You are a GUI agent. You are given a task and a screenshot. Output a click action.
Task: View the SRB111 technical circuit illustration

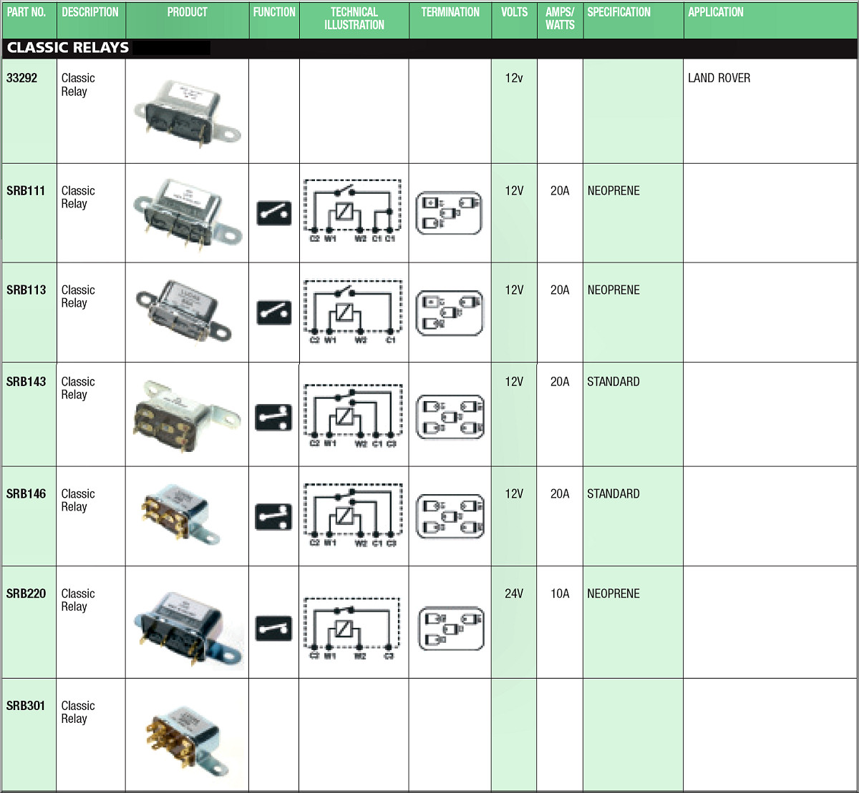click(x=353, y=210)
